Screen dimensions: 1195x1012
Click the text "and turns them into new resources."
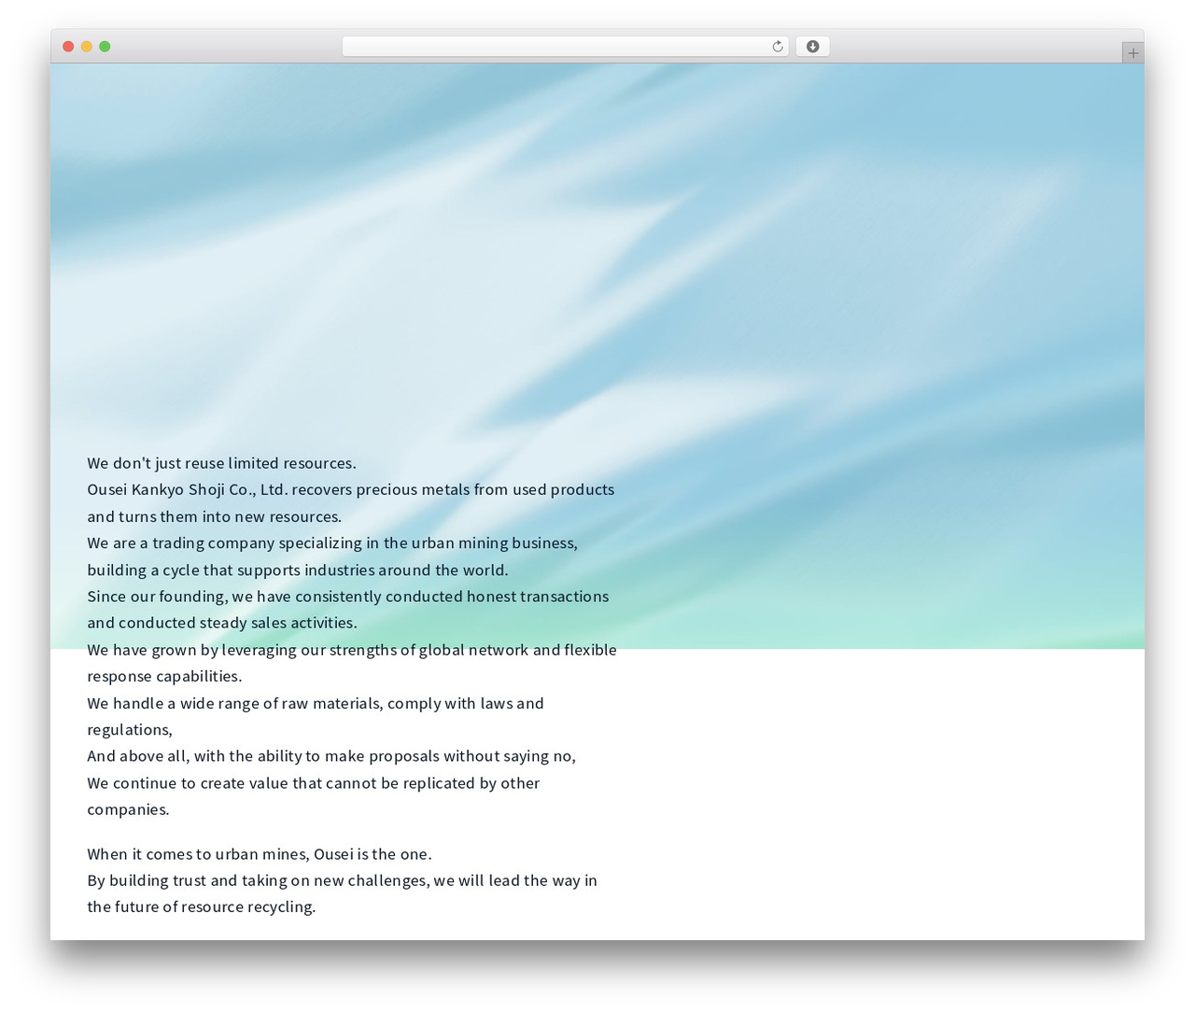coord(215,516)
